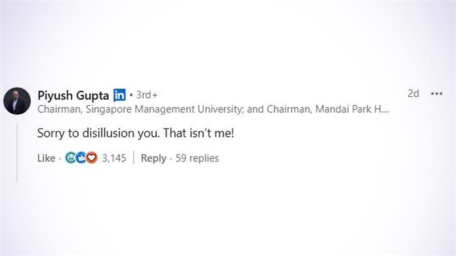
Task: Click the LinkedIn badge beside Piyush Gupta
Action: pos(120,94)
